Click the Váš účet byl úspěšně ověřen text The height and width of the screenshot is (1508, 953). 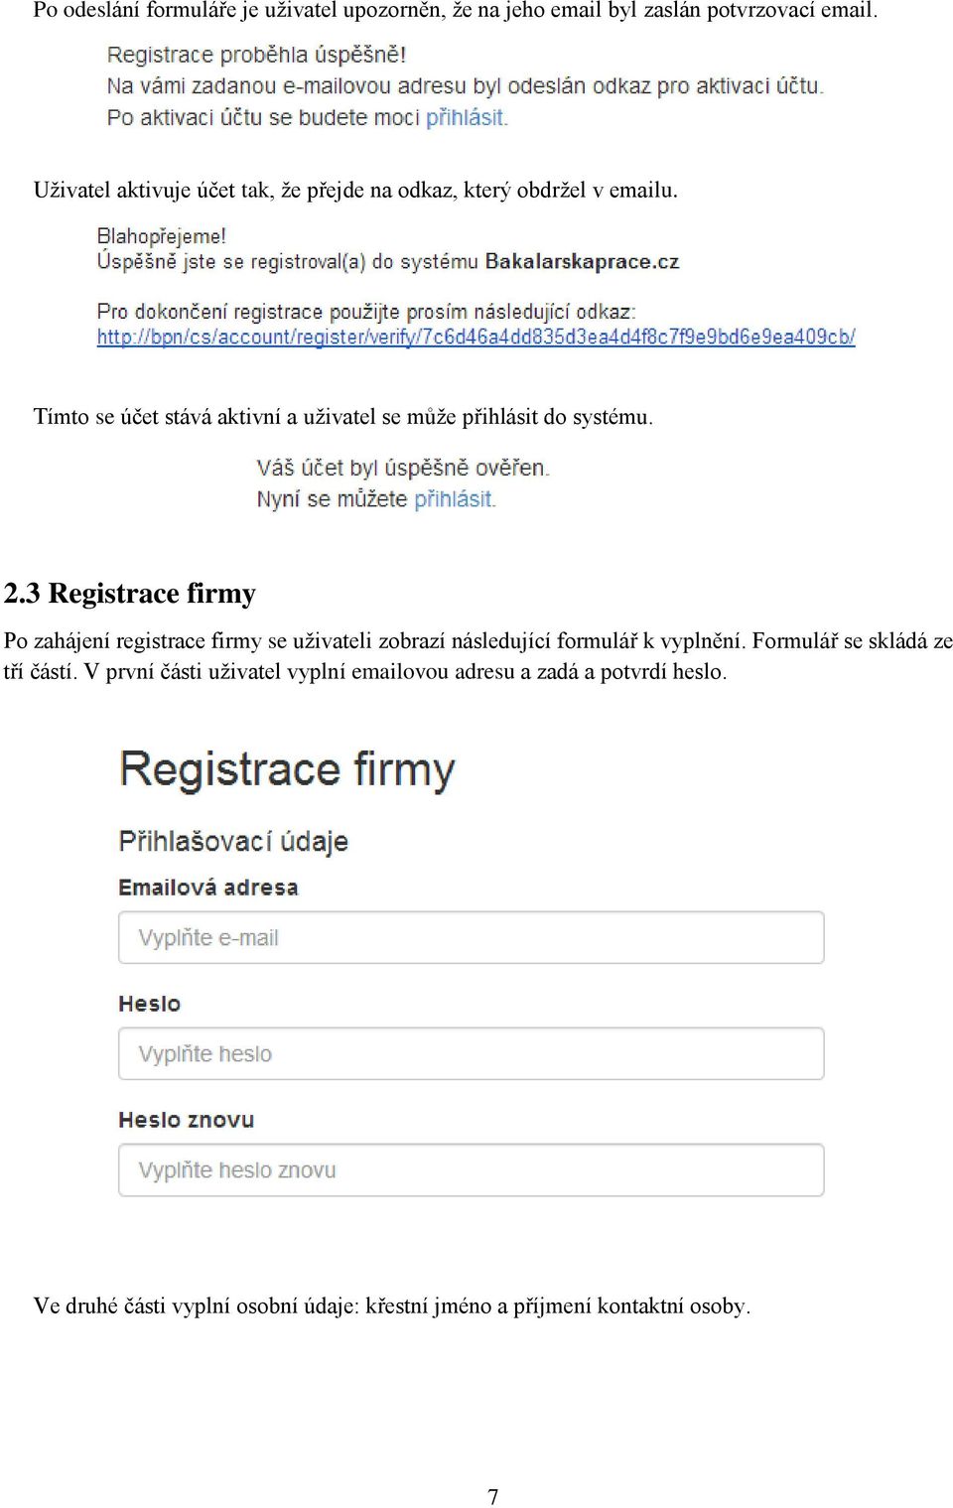coord(402,468)
